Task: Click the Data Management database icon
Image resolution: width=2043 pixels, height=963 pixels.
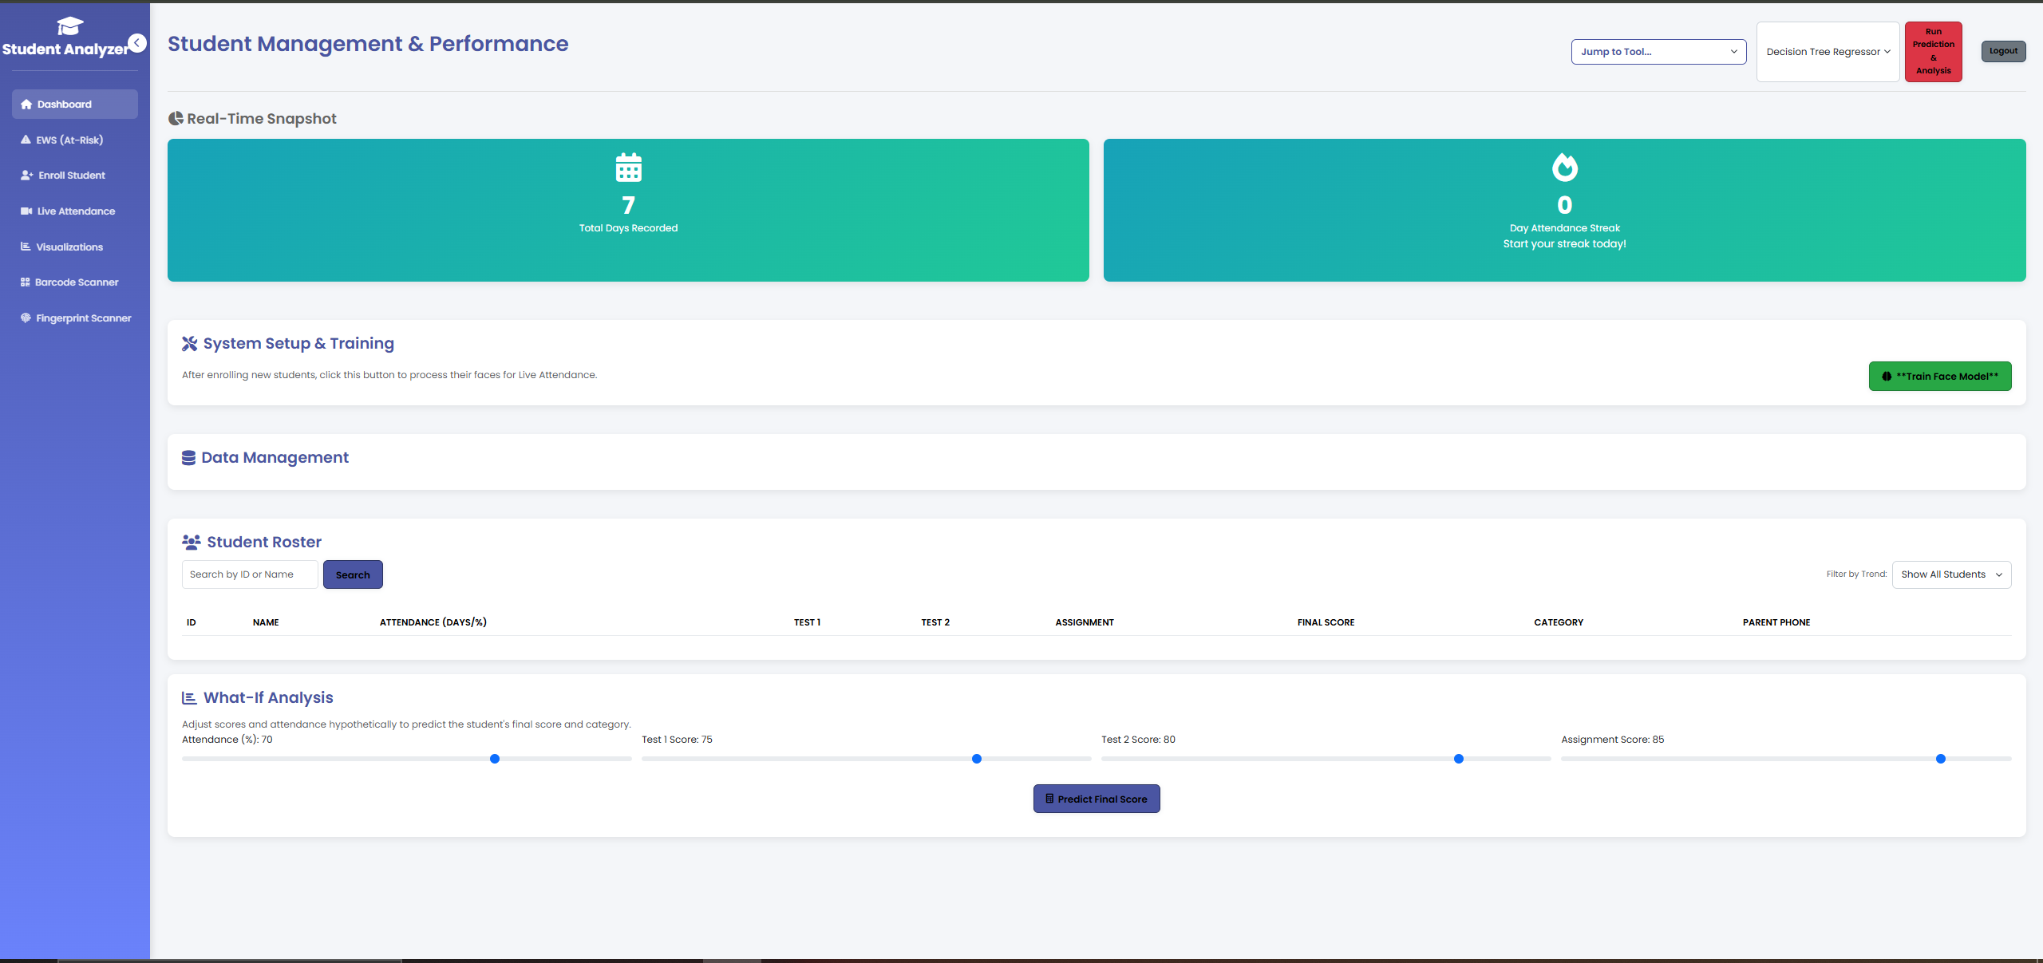Action: coord(188,457)
